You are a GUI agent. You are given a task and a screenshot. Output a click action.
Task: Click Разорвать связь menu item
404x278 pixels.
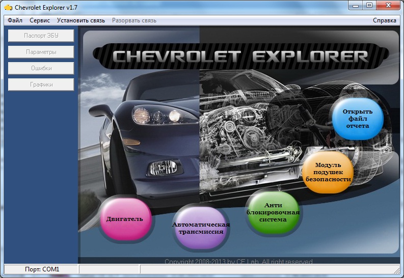134,20
